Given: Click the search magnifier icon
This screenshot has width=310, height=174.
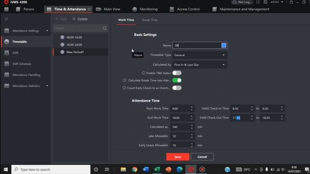Looking at the screenshot, I should coord(105,28).
